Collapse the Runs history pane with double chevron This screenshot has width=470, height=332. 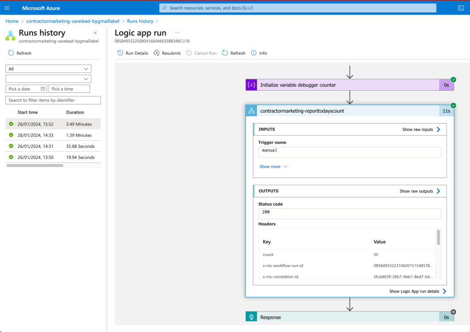coord(95,33)
